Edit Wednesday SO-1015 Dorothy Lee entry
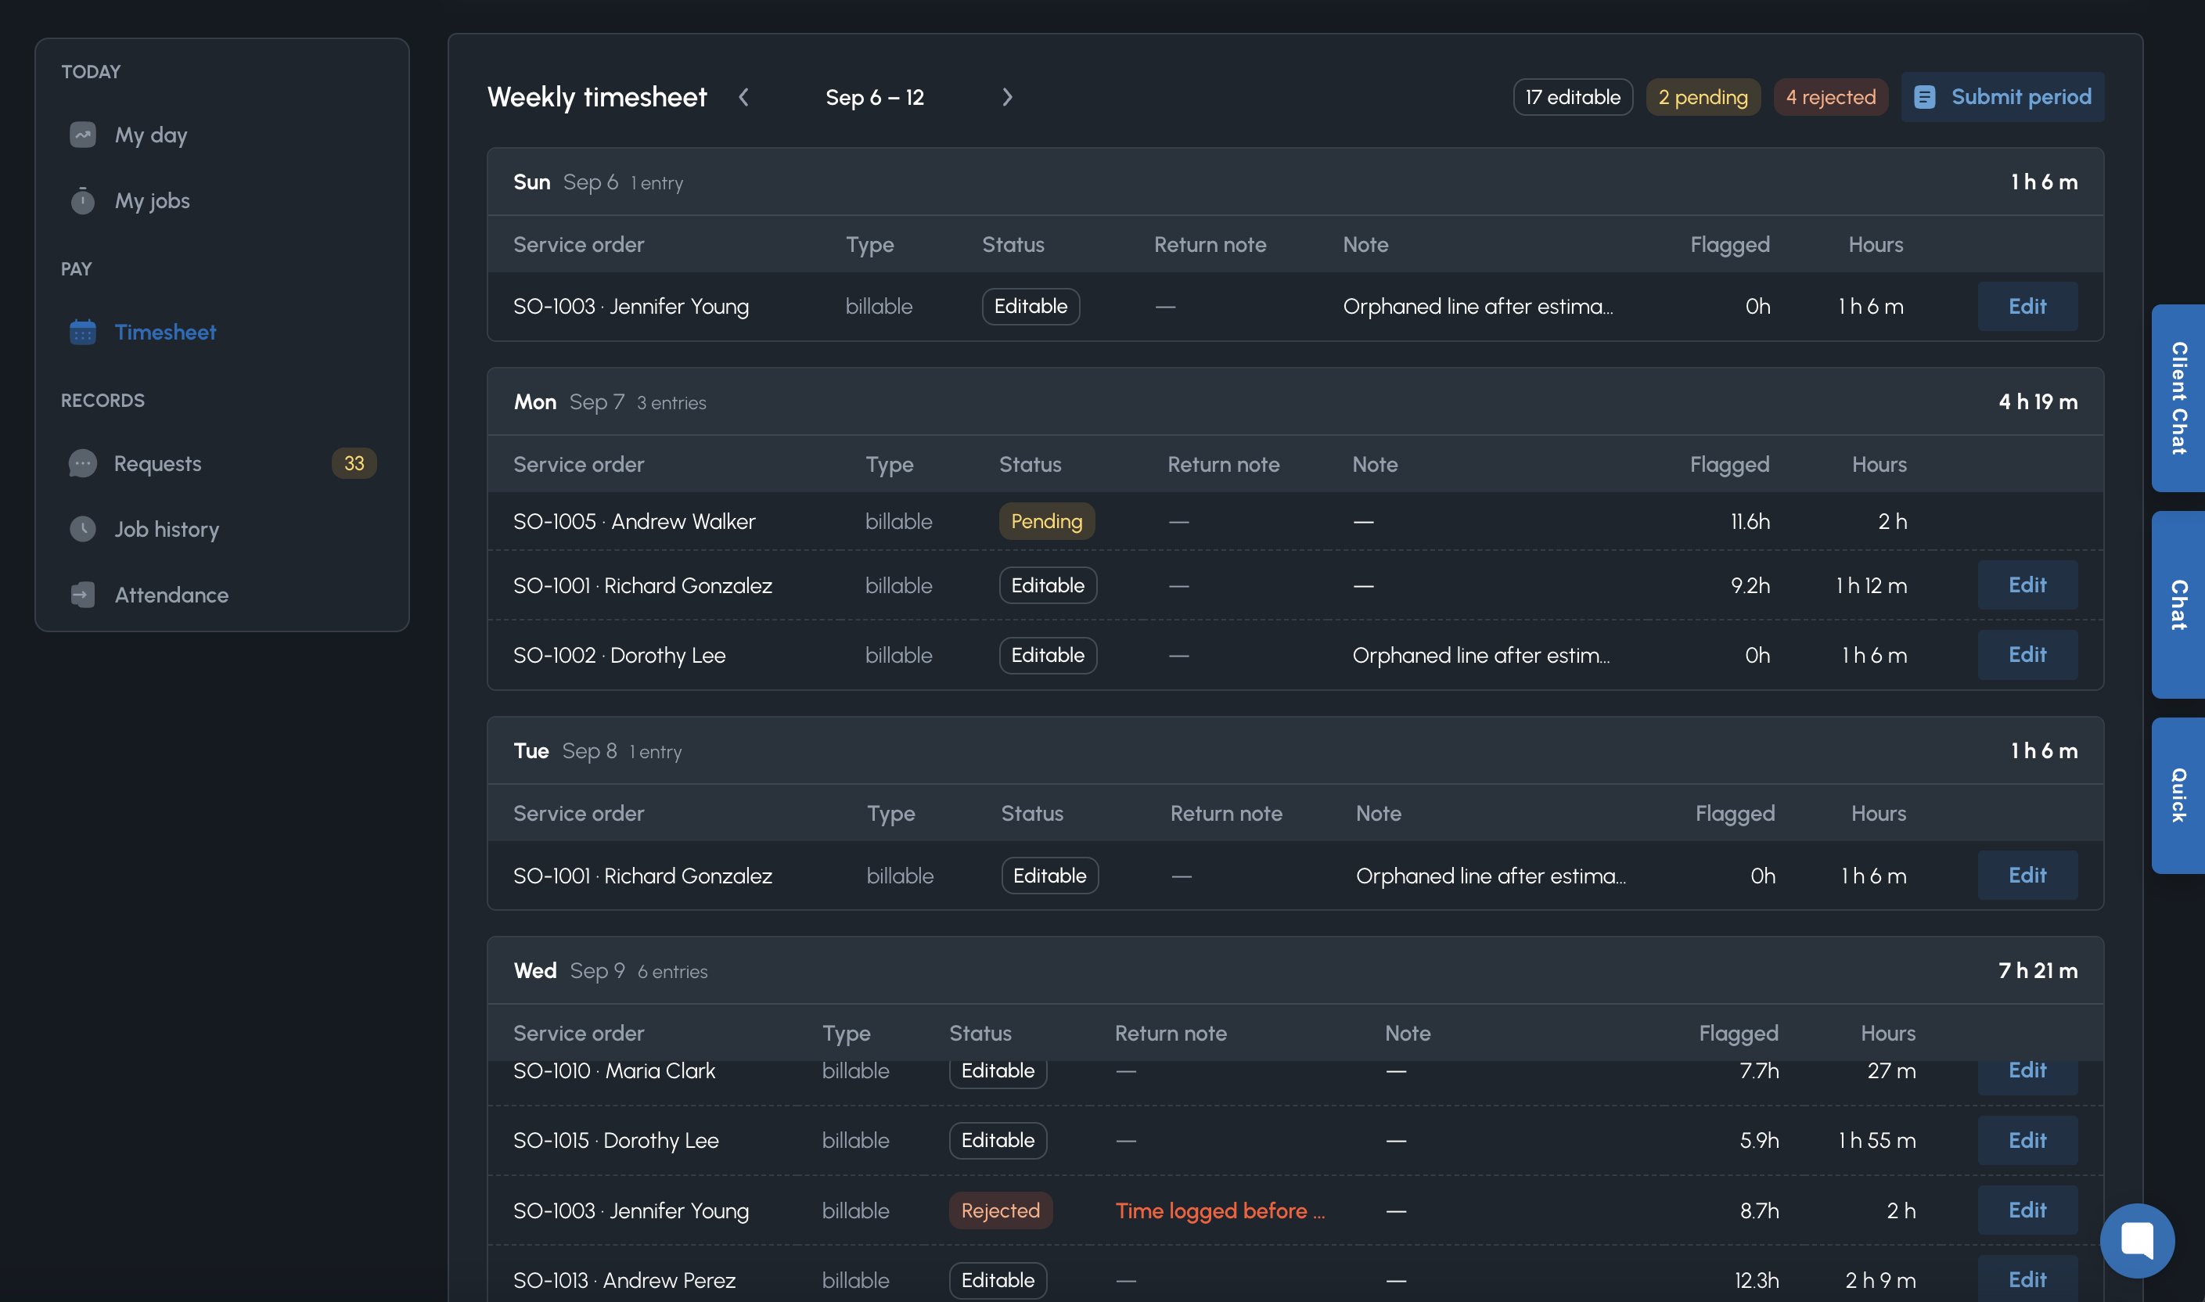 pos(2027,1141)
